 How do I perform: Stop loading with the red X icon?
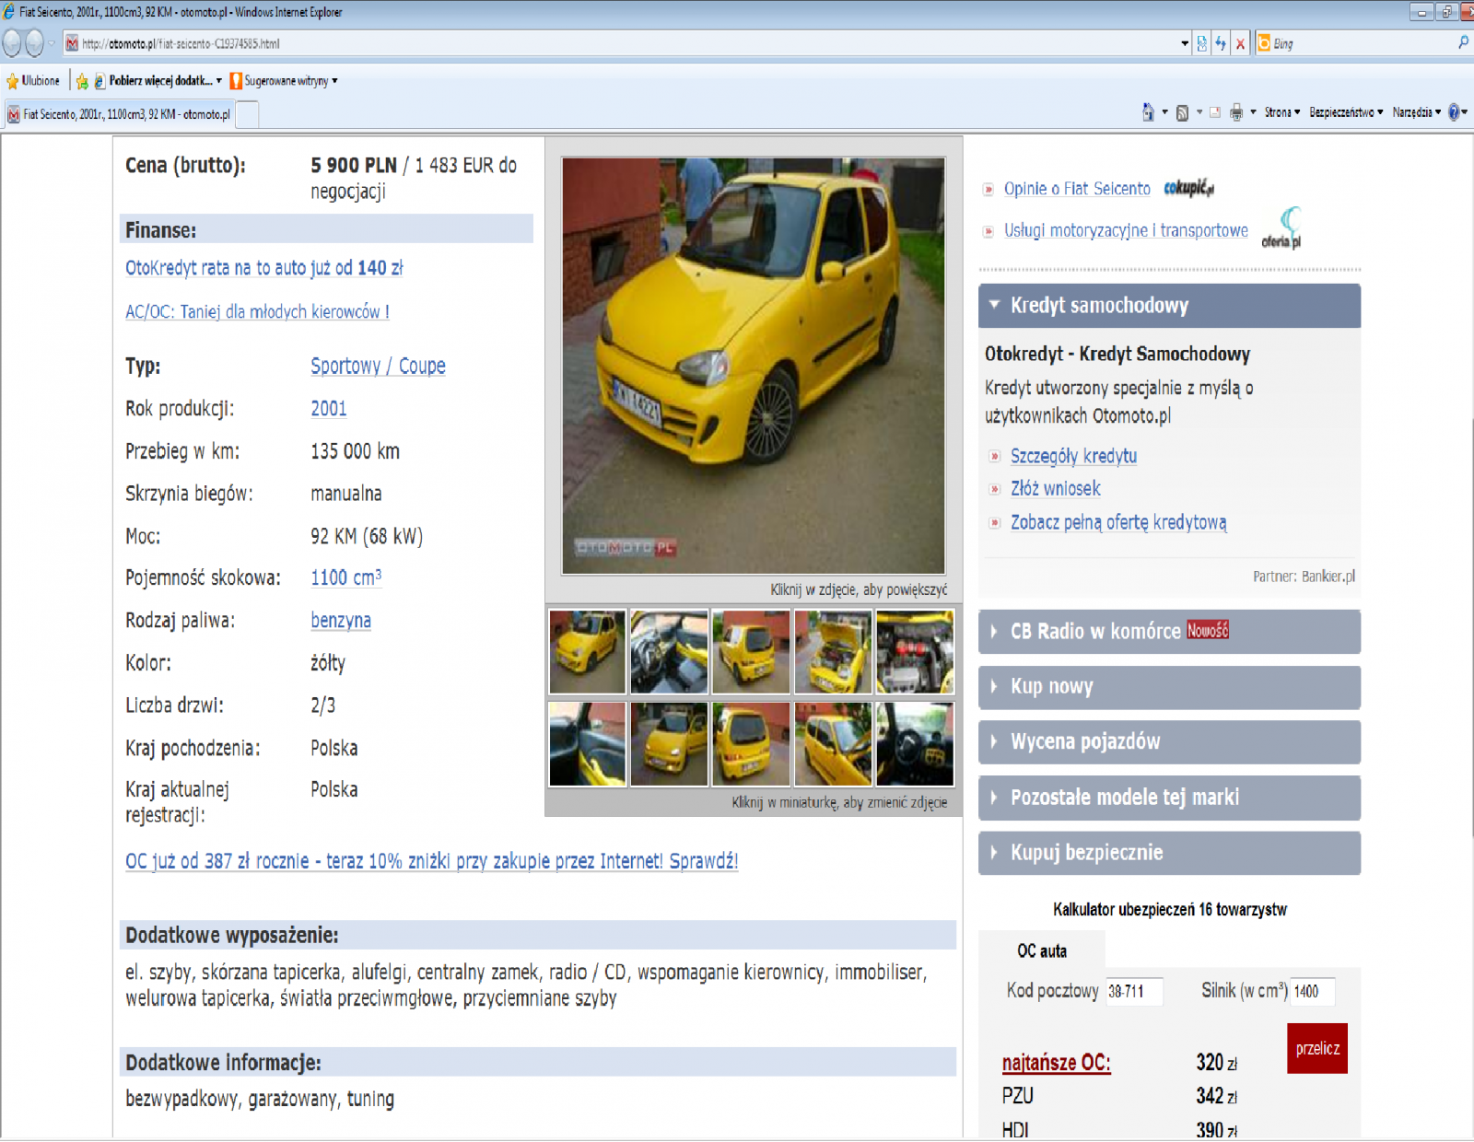[x=1240, y=43]
